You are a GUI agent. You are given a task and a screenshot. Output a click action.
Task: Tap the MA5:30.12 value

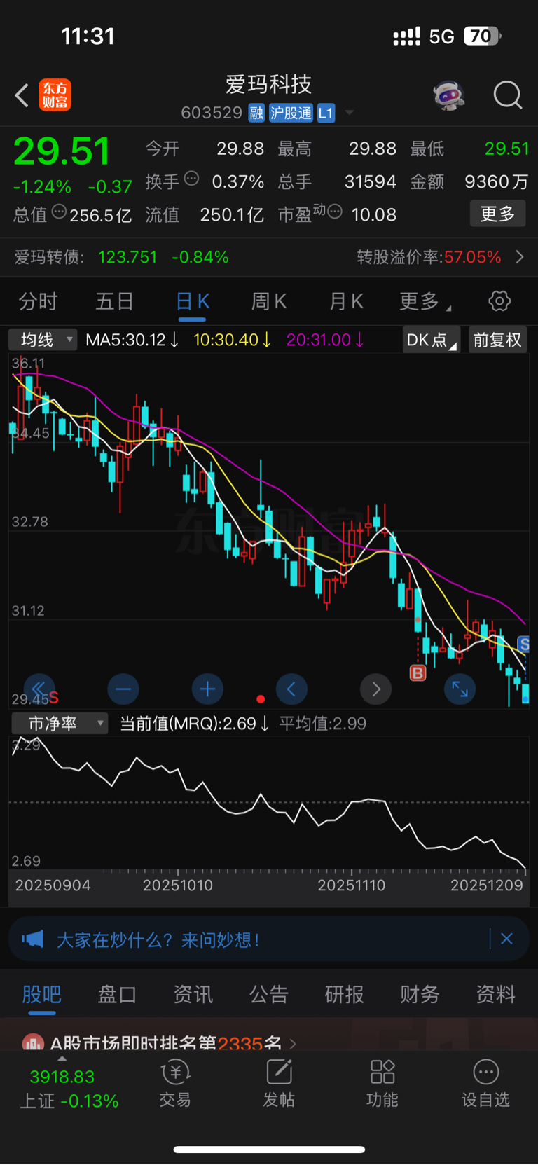[132, 340]
